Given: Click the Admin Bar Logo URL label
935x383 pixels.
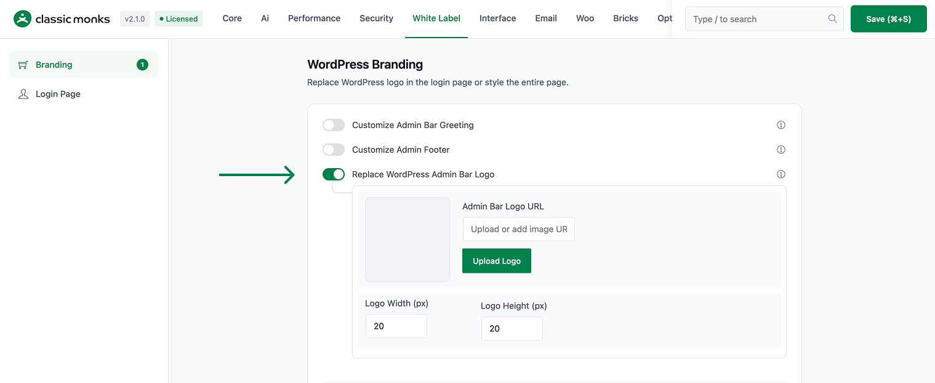Looking at the screenshot, I should 503,206.
